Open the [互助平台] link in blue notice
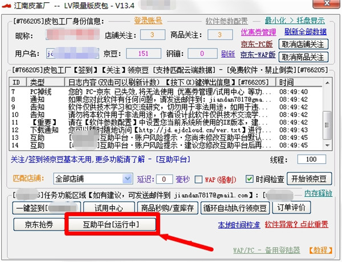Image resolution: width=342 pixels, height=262 pixels. [x=173, y=159]
